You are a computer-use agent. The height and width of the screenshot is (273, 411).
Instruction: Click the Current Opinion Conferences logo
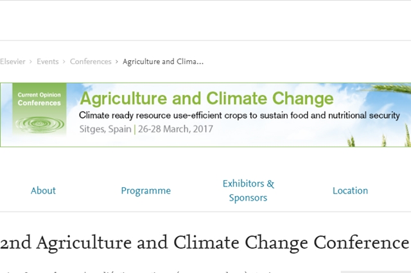pos(39,110)
